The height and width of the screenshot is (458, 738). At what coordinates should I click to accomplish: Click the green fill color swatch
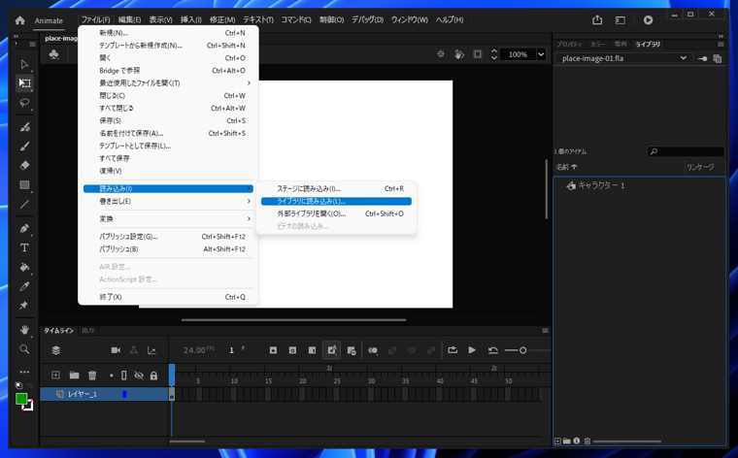coord(21,399)
